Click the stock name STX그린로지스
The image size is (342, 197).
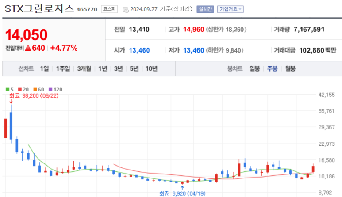pos(39,9)
